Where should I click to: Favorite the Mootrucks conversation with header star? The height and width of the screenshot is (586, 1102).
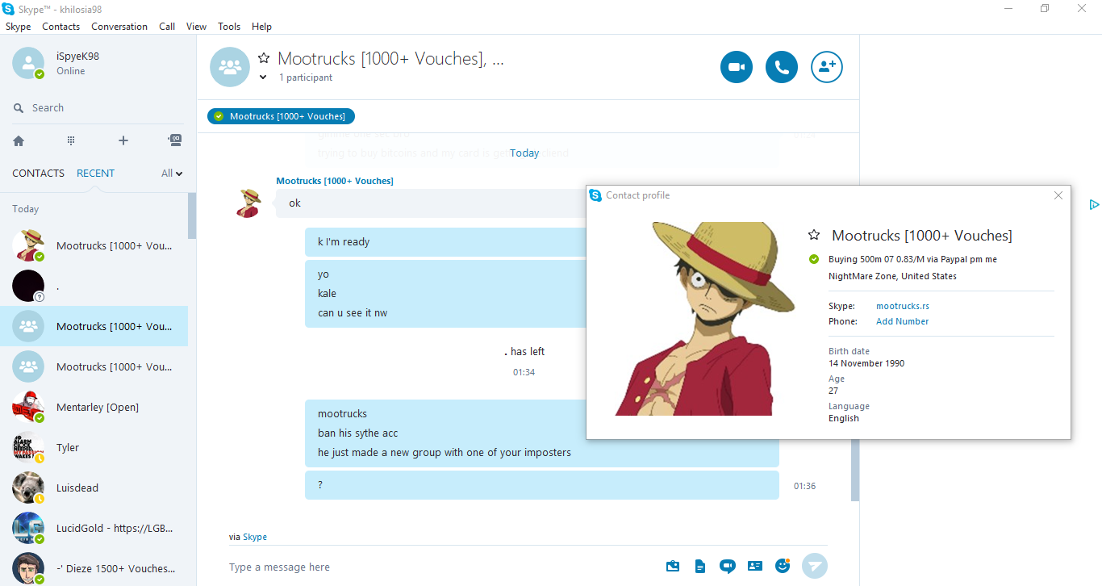point(264,58)
